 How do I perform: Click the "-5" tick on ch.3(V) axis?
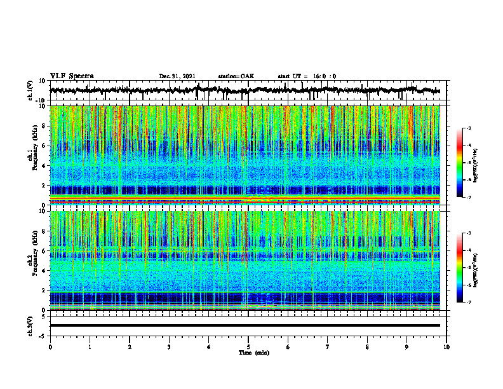coord(43,336)
